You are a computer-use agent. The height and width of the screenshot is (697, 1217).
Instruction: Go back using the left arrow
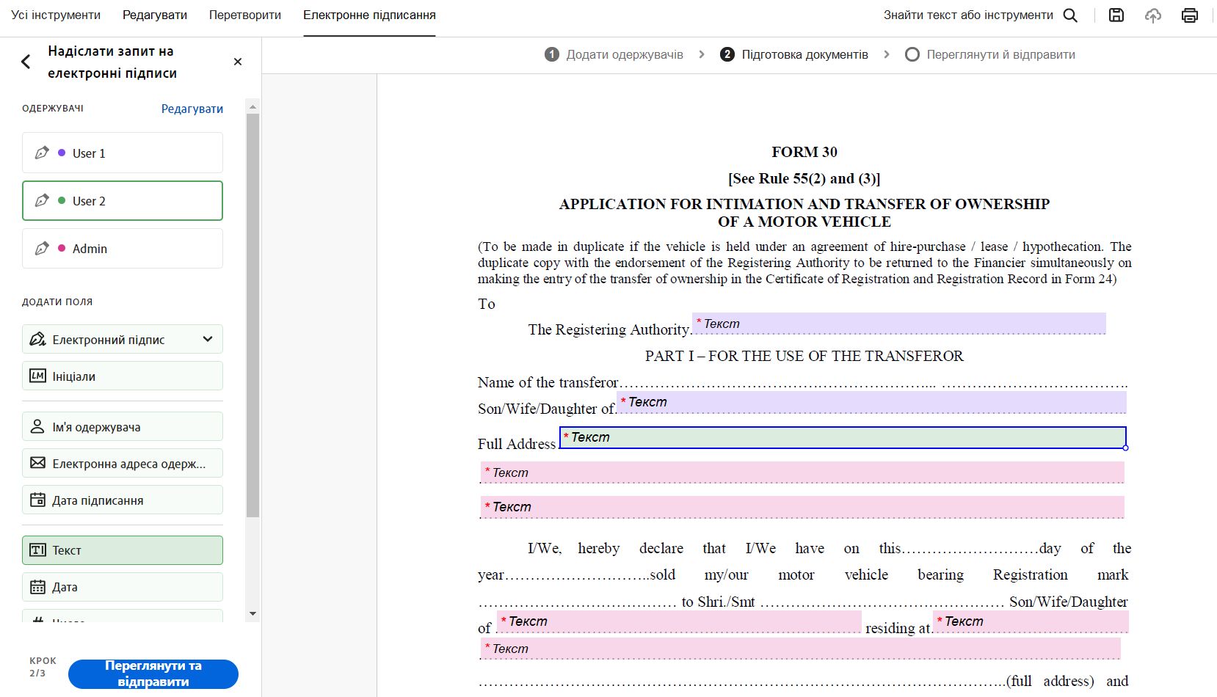[26, 62]
